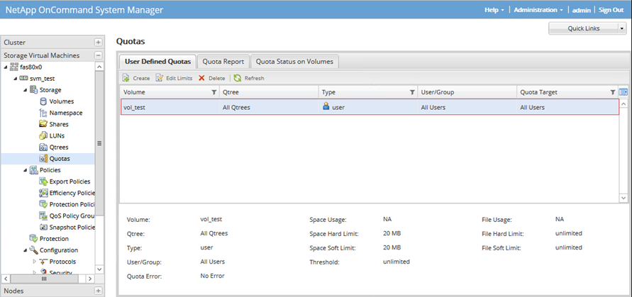Open the Administration menu
Viewport: 632px width, 297px height.
(538, 10)
